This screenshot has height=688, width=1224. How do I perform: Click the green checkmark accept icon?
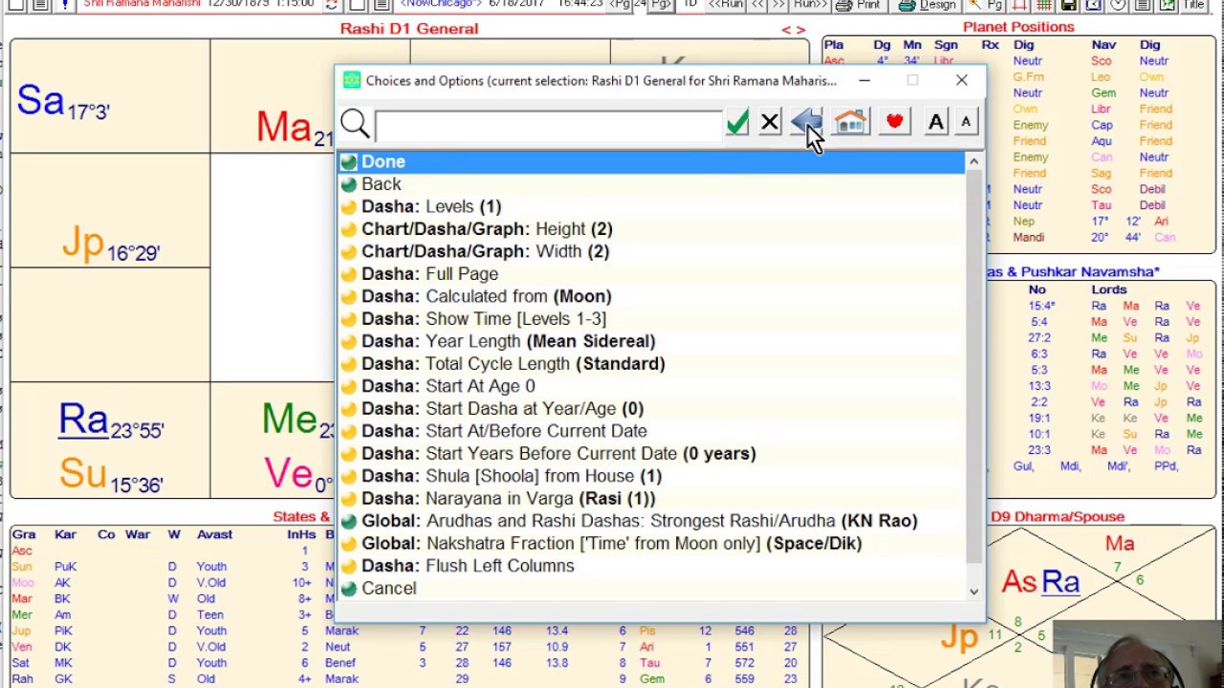click(x=737, y=122)
